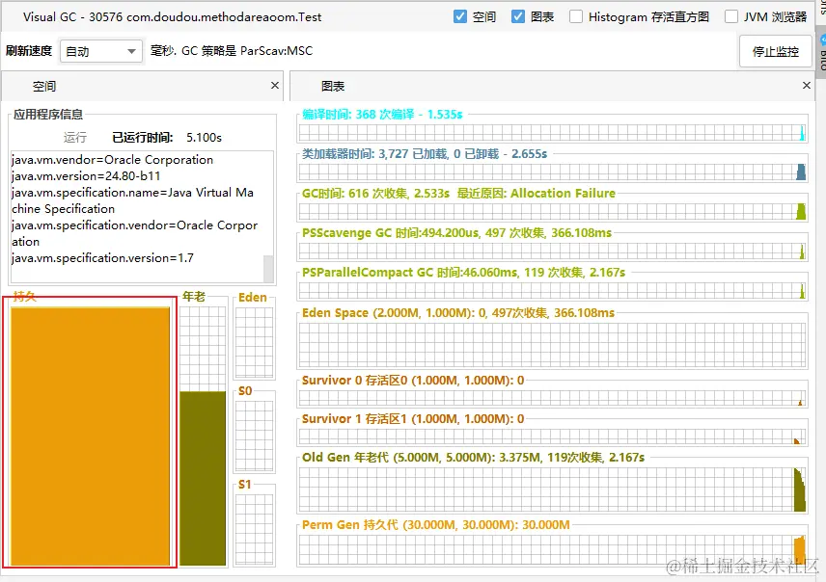Click the 停止监控 button
Image resolution: width=826 pixels, height=582 pixels.
776,52
